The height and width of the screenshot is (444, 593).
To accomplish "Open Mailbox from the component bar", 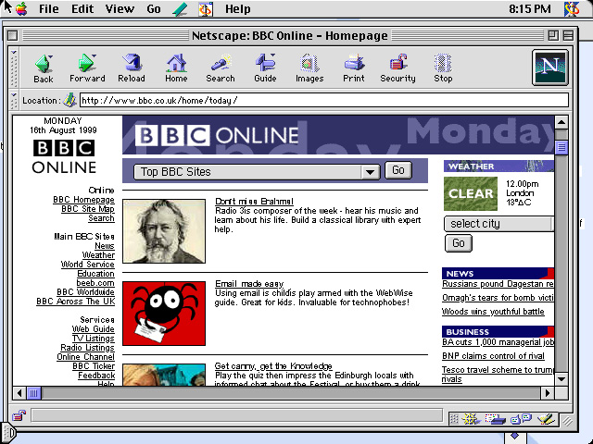I will (x=496, y=419).
